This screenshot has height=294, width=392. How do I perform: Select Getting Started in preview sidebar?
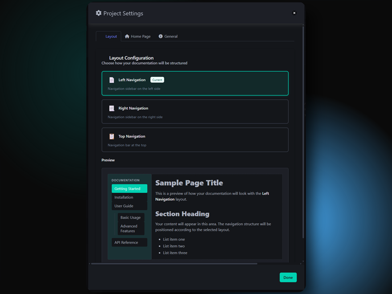point(129,188)
